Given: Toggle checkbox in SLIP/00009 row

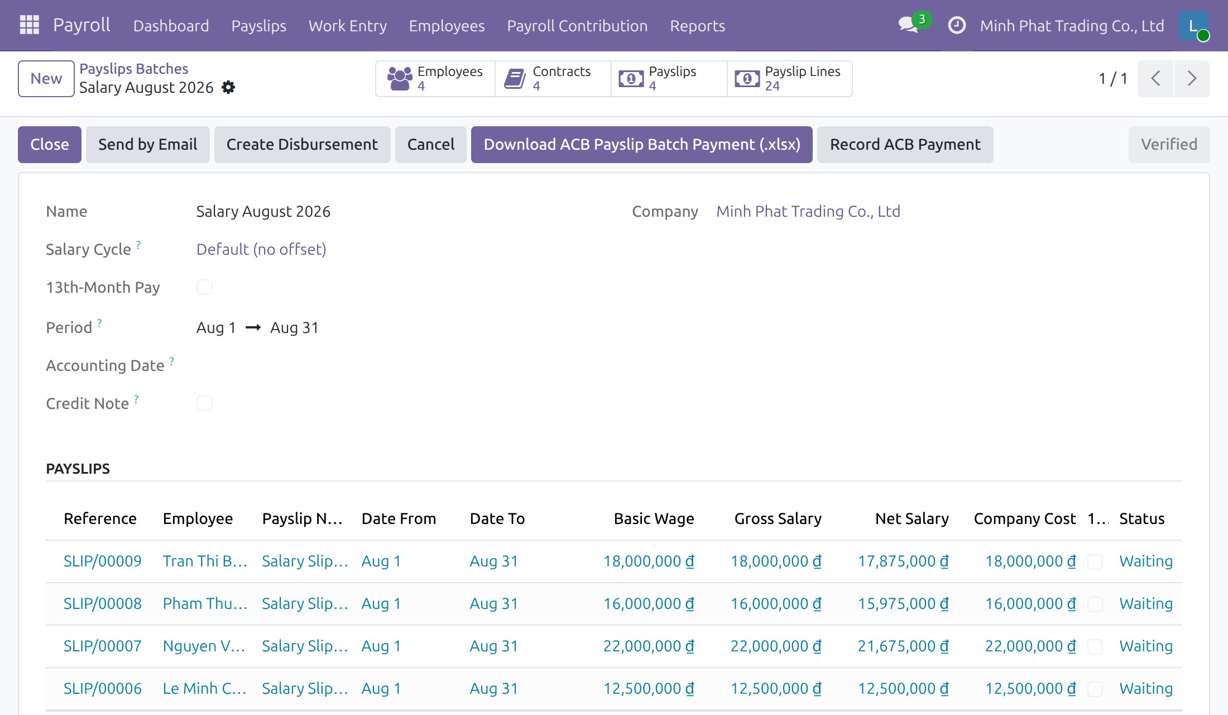Looking at the screenshot, I should (x=1095, y=561).
